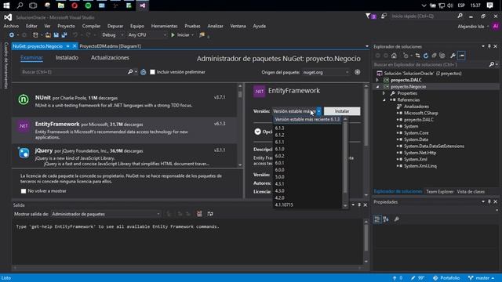Click Alphabetical sort icon in Properties panel
502x282 pixels.
tap(386, 219)
